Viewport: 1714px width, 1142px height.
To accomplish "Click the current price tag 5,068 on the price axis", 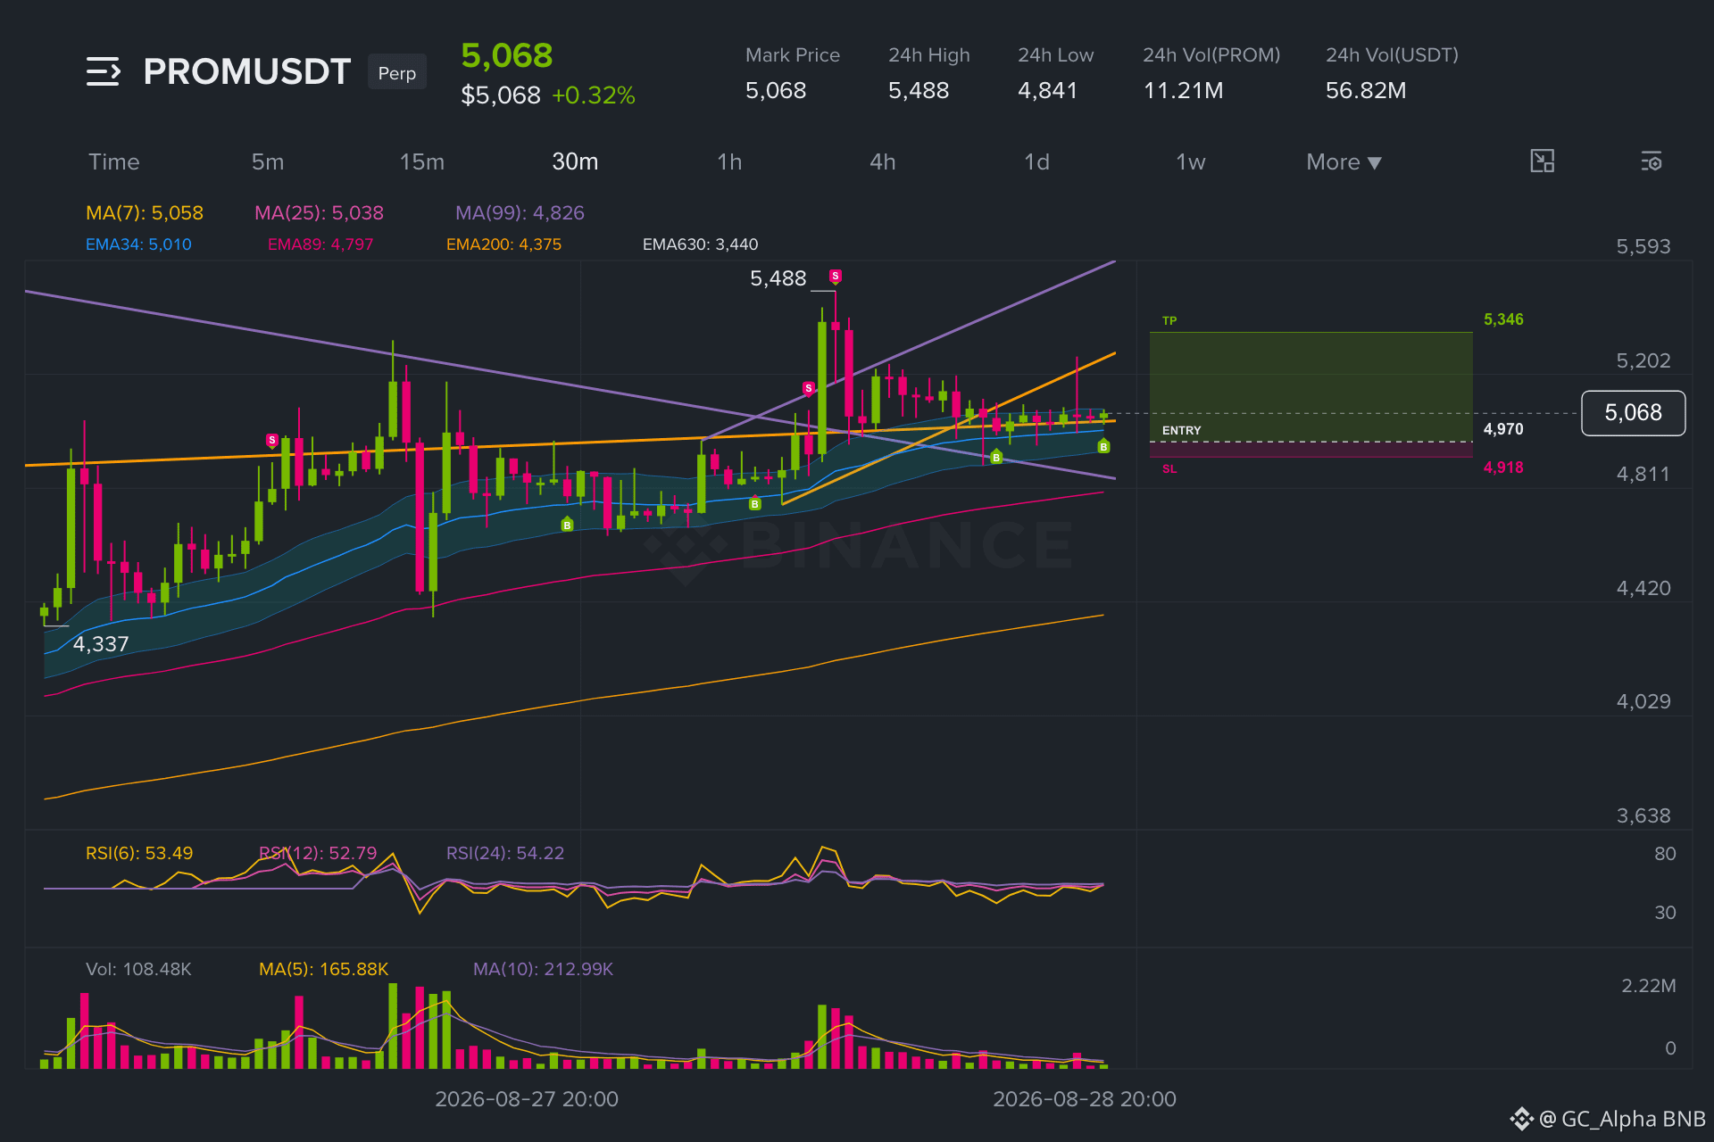I will pos(1633,413).
